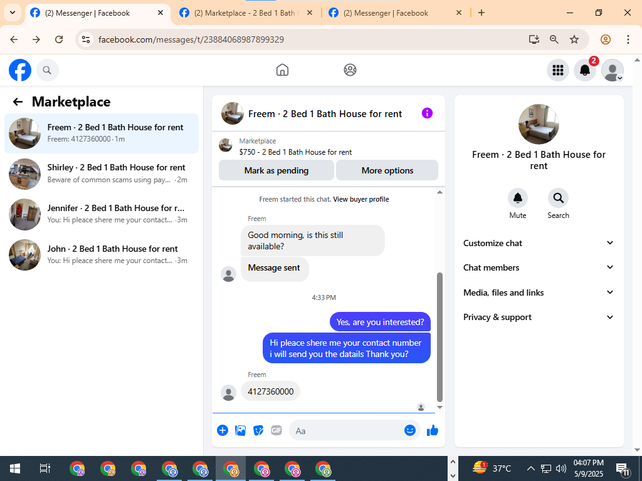
Task: Search in conversation magnifier icon
Action: pos(558,199)
